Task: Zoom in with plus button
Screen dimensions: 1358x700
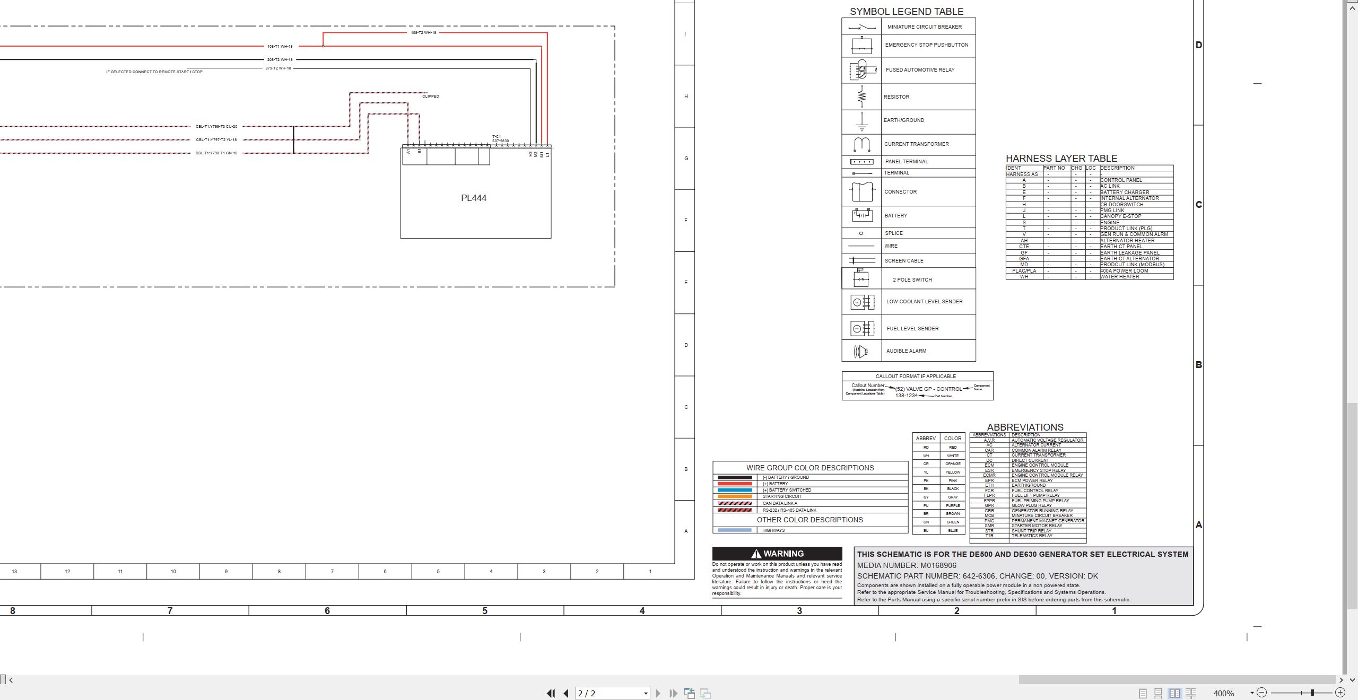Action: [1340, 693]
